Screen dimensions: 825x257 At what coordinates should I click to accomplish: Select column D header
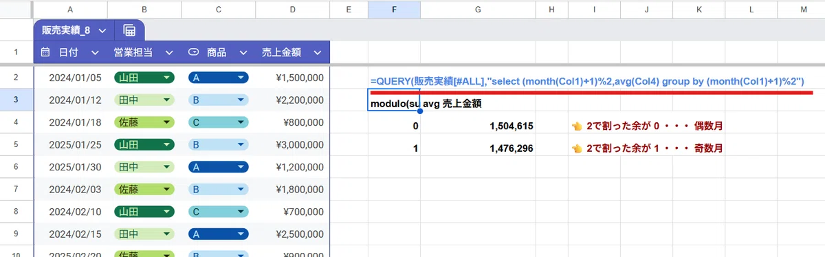point(293,9)
